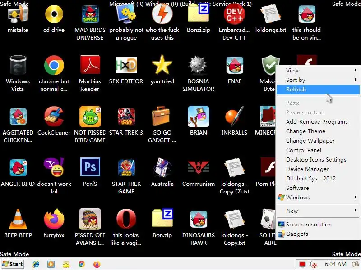Image resolution: width=361 pixels, height=270 pixels.
Task: Open 'probably not a rogue' icon
Action: [x=126, y=14]
